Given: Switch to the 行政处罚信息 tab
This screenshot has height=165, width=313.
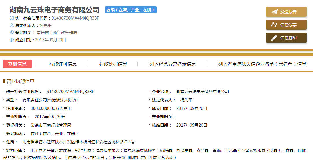Looking at the screenshot, I should tap(113, 64).
